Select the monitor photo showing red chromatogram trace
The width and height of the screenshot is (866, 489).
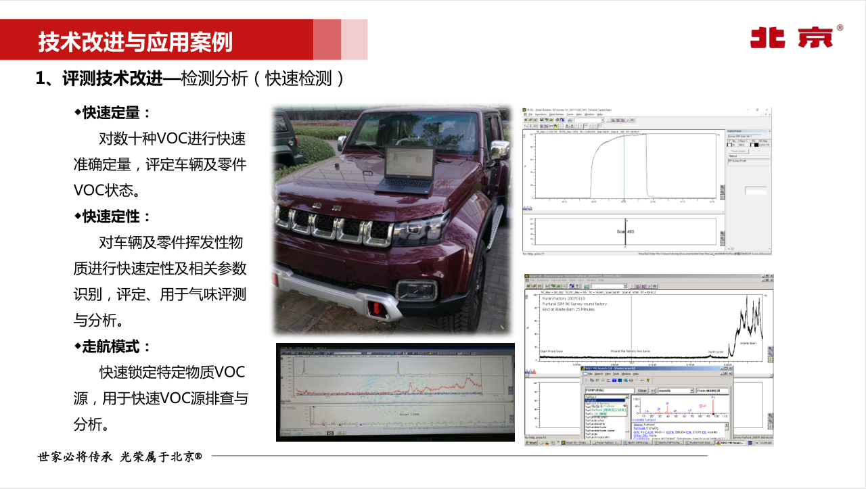point(395,392)
